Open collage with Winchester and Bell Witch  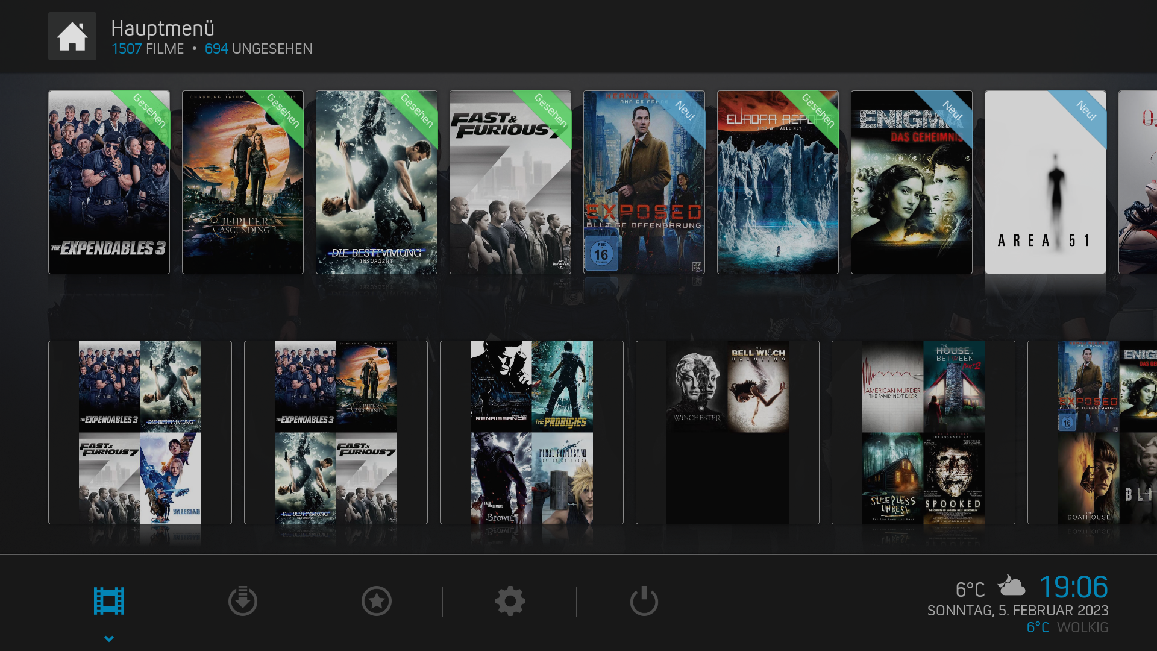click(x=727, y=432)
